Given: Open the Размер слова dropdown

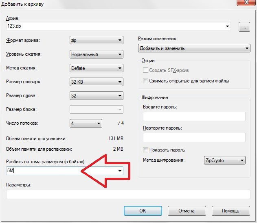Looking at the screenshot, I should tap(97, 95).
